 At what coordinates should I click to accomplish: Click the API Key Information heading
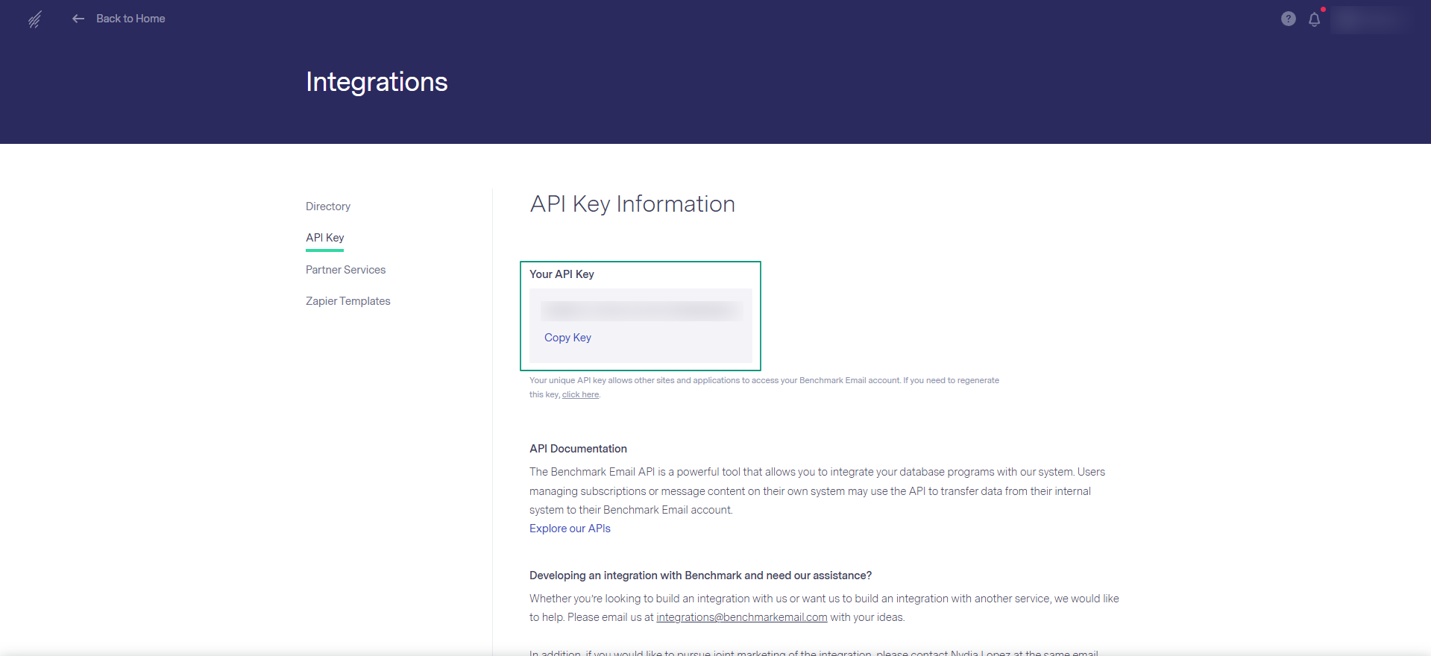(632, 204)
